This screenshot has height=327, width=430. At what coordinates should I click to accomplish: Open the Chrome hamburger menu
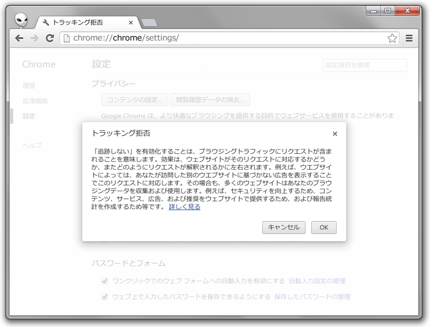pyautogui.click(x=408, y=38)
